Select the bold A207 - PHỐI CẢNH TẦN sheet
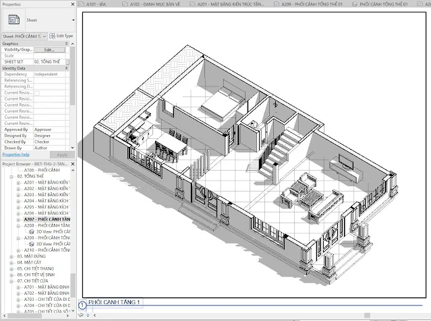 pyautogui.click(x=47, y=219)
